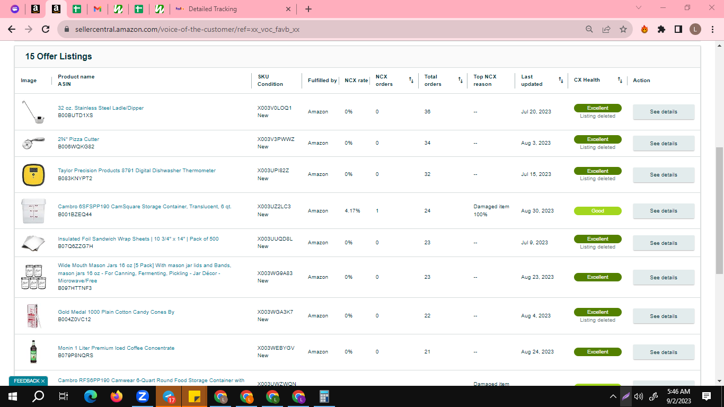Bookmark this page with the star icon
The width and height of the screenshot is (724, 407).
click(x=623, y=29)
